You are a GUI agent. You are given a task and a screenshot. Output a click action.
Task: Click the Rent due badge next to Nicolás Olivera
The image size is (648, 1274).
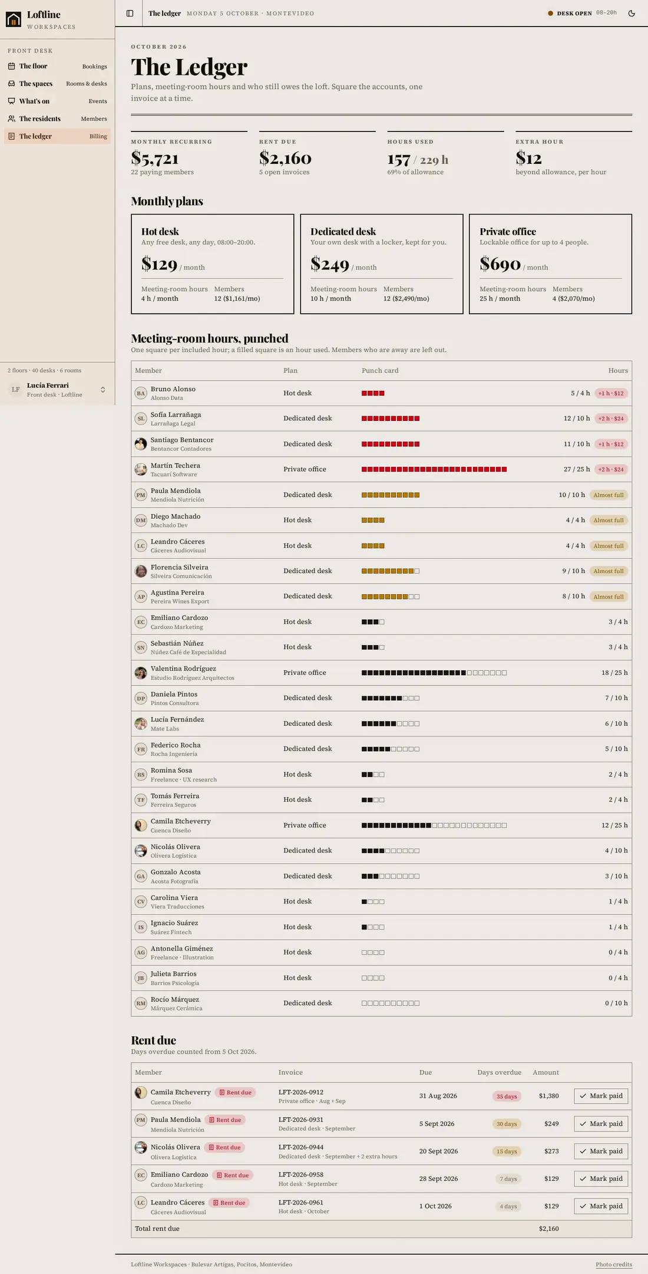[x=224, y=1147]
